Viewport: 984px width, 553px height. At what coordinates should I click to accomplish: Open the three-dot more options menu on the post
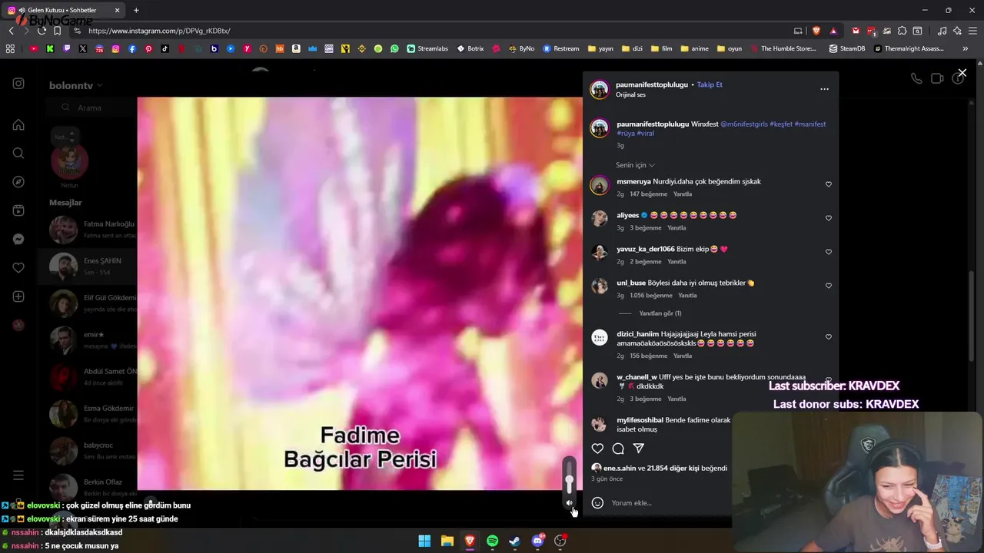click(824, 89)
